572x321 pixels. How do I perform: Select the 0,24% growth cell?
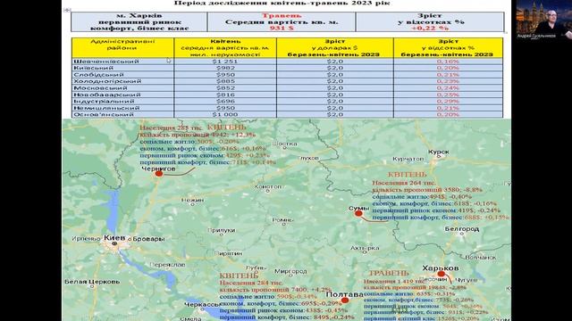449,88
